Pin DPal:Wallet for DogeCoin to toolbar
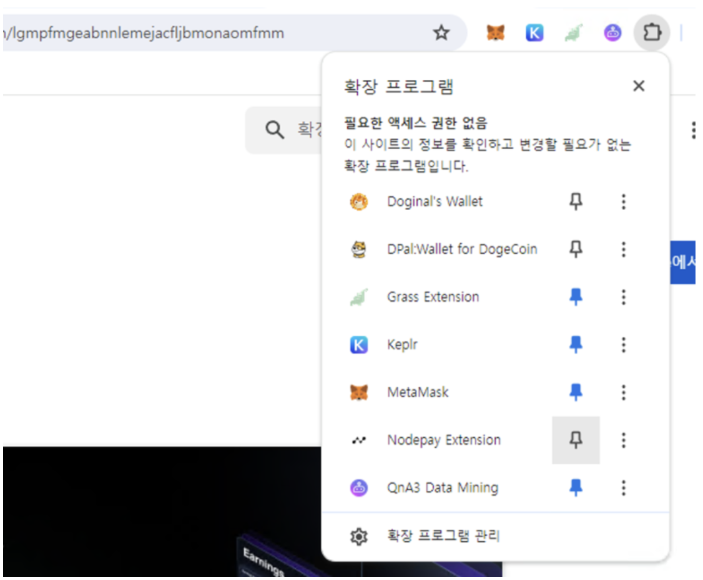Image resolution: width=703 pixels, height=580 pixels. [x=576, y=249]
